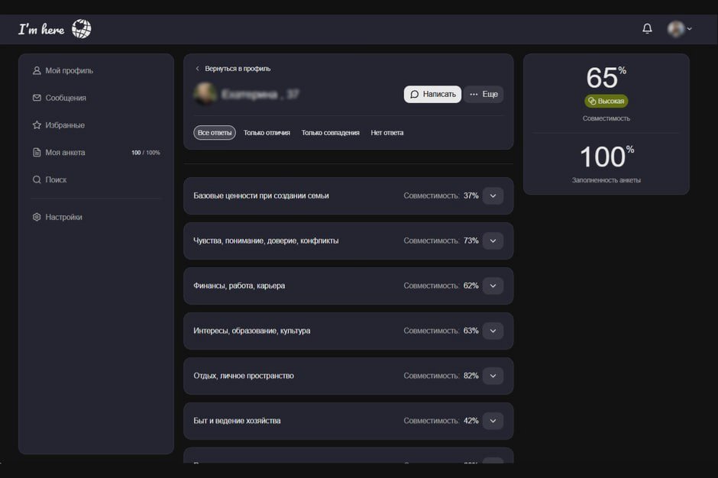Viewport: 718px width, 478px height.
Task: Open Избранные star icon
Action: [37, 125]
